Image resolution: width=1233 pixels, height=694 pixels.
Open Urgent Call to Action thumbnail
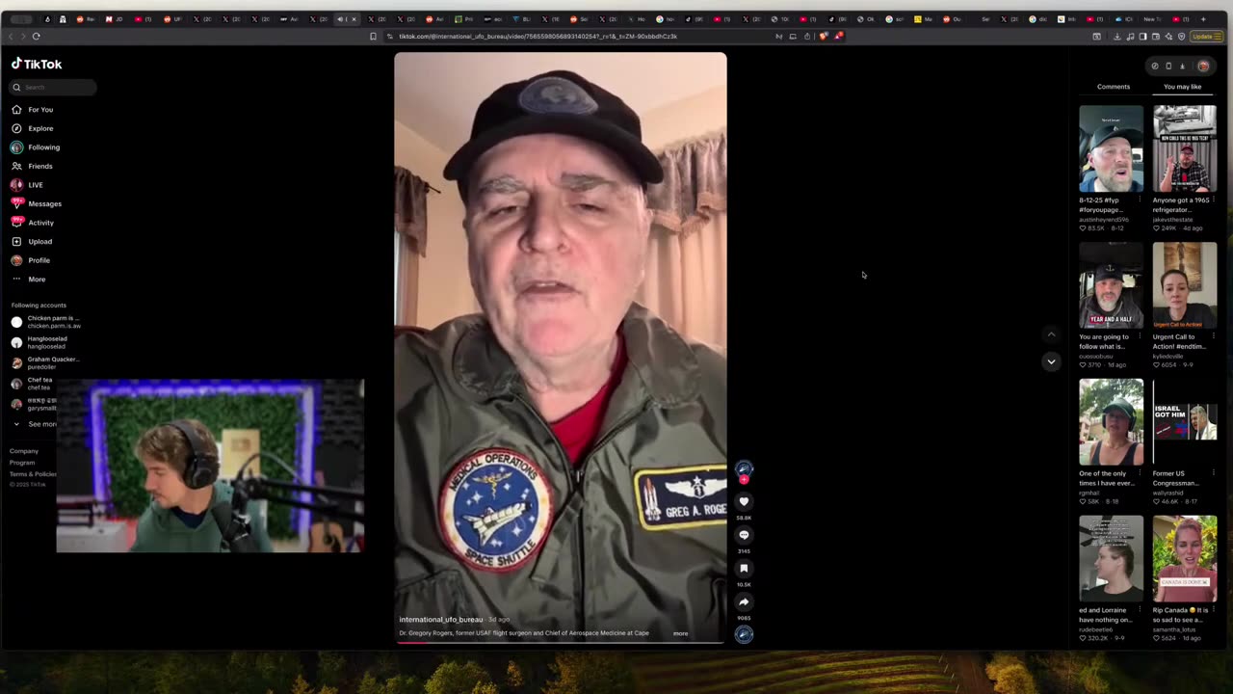coord(1185,285)
